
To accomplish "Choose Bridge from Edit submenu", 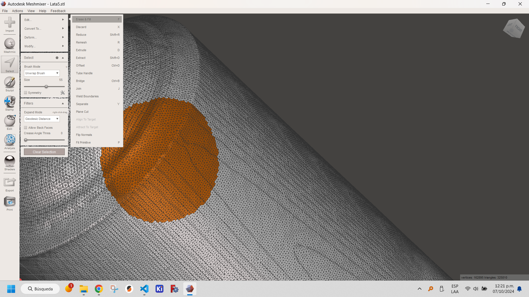I will click(x=97, y=81).
